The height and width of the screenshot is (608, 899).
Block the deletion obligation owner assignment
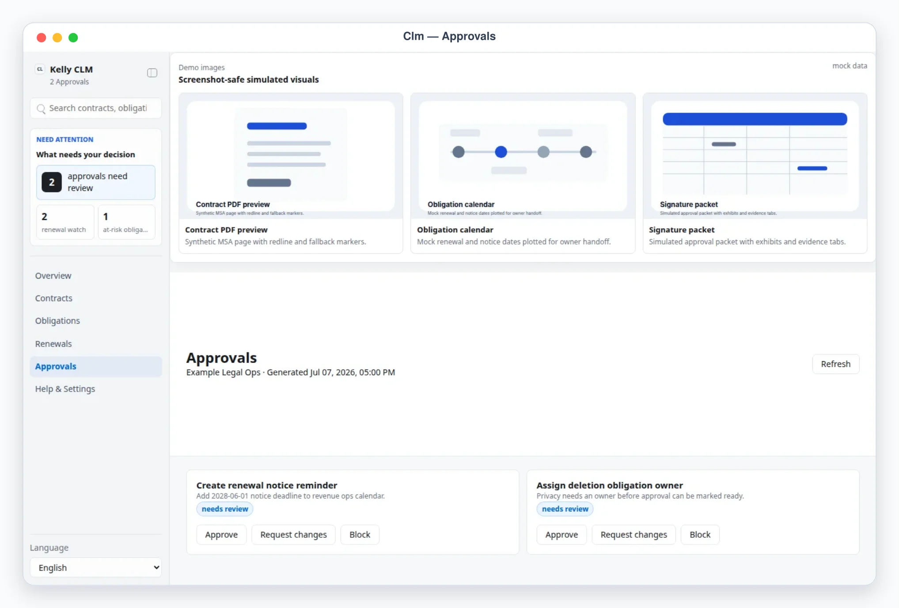coord(700,535)
